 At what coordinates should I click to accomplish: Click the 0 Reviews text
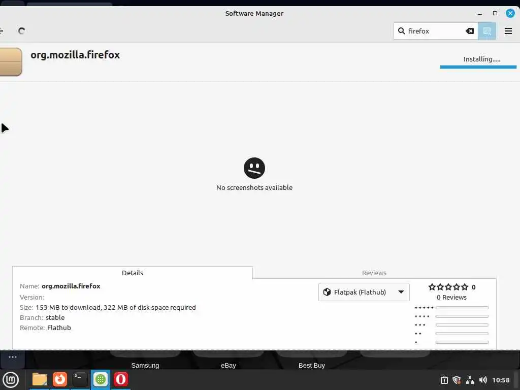click(x=451, y=298)
